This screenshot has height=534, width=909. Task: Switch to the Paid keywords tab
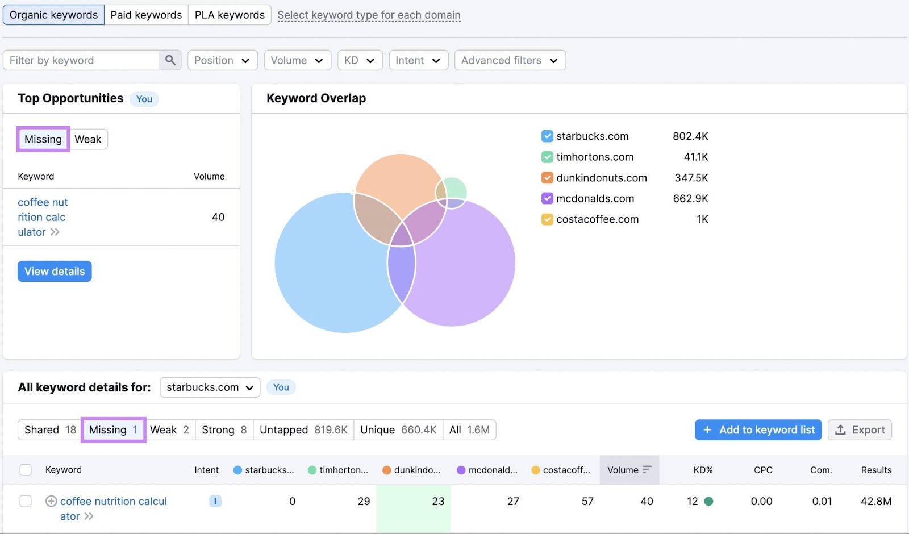[x=146, y=15]
